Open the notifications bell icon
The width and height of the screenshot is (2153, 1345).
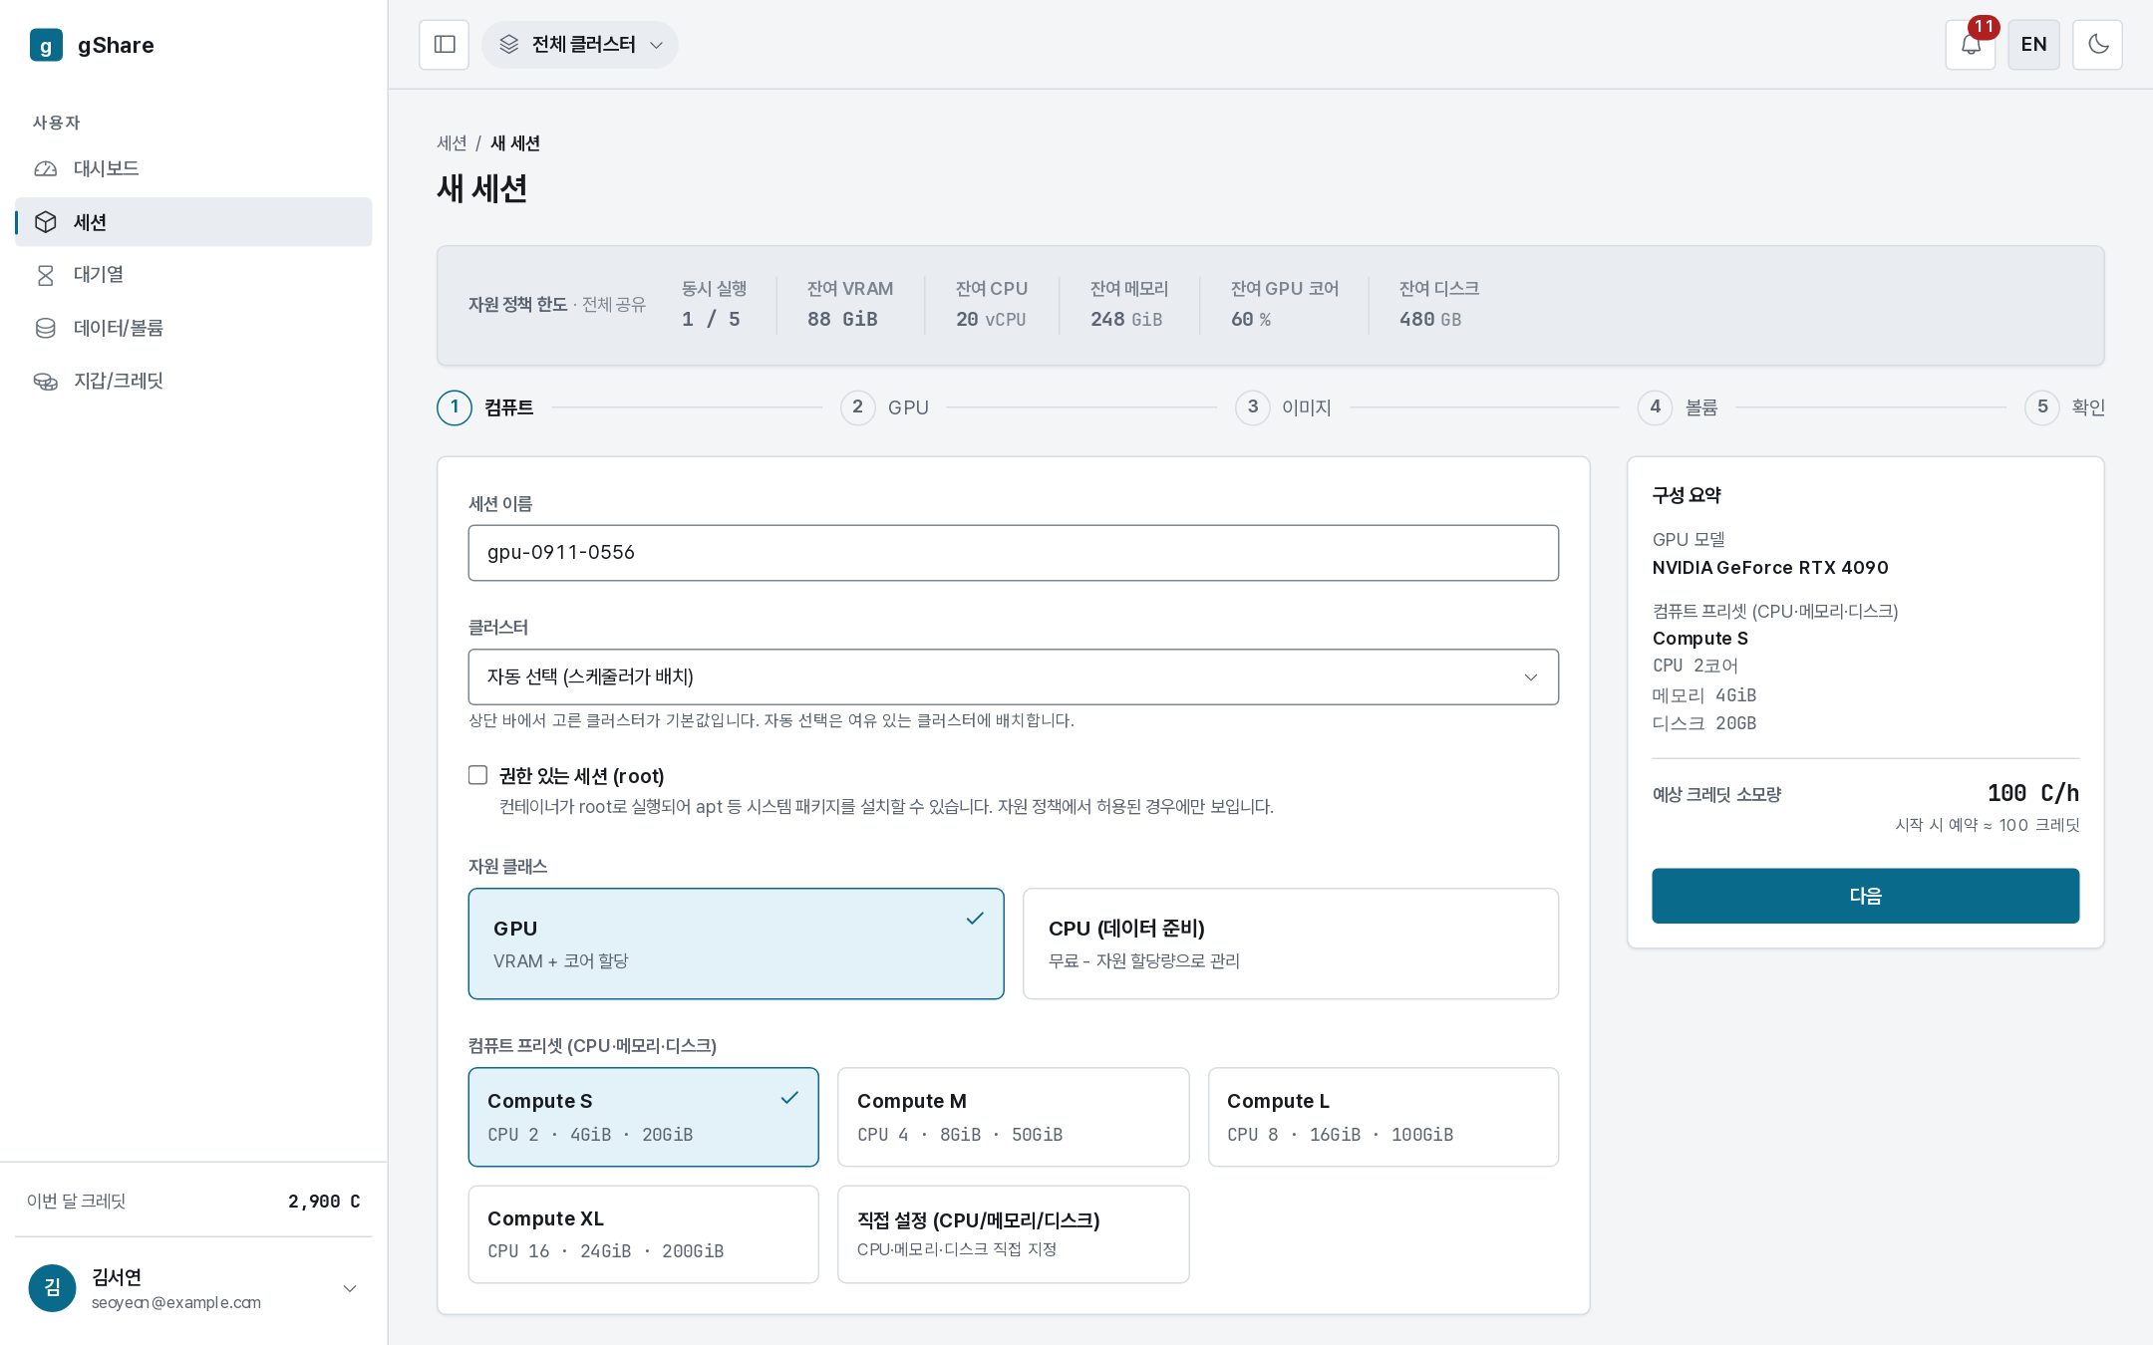click(1971, 45)
